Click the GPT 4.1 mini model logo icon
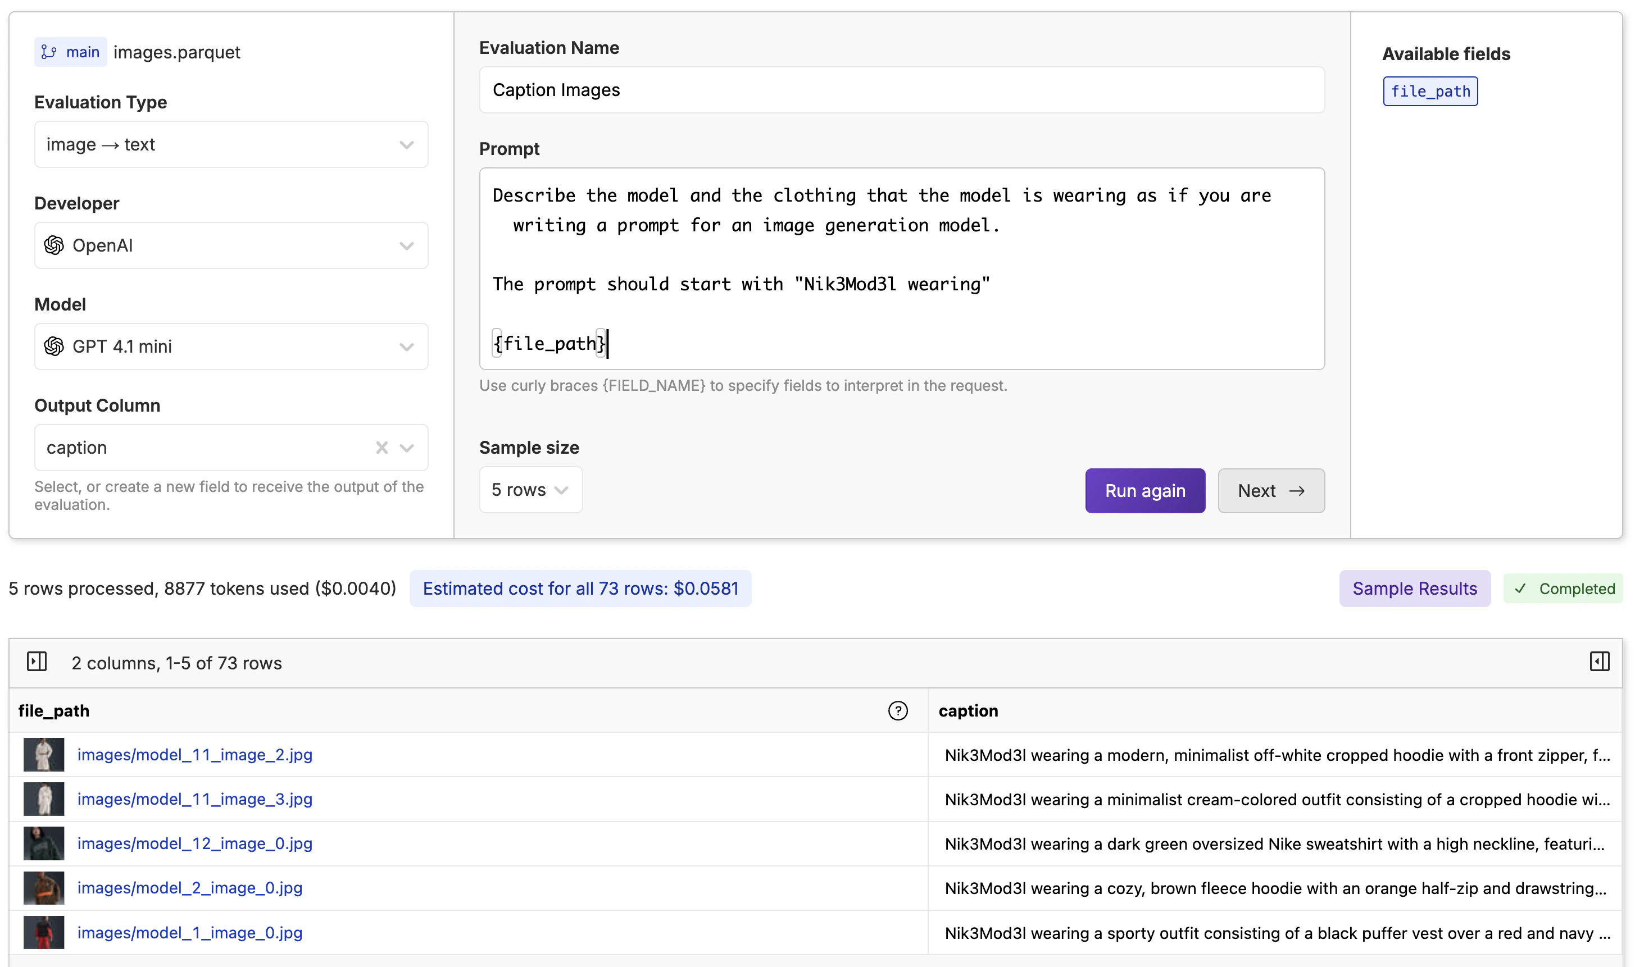The height and width of the screenshot is (967, 1635). pyautogui.click(x=54, y=346)
